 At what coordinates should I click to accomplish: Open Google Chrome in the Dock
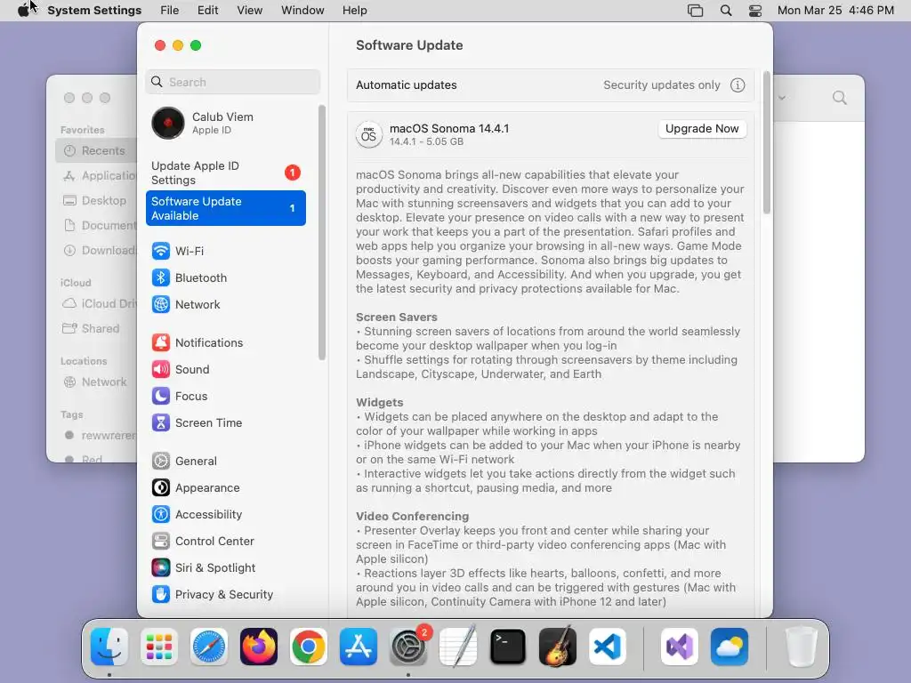point(309,647)
